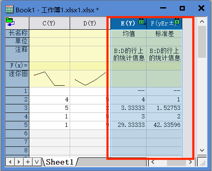
Task: Select row header 4
Action: point(17,117)
